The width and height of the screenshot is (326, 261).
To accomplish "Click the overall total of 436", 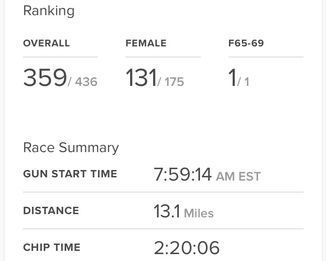I will click(84, 82).
